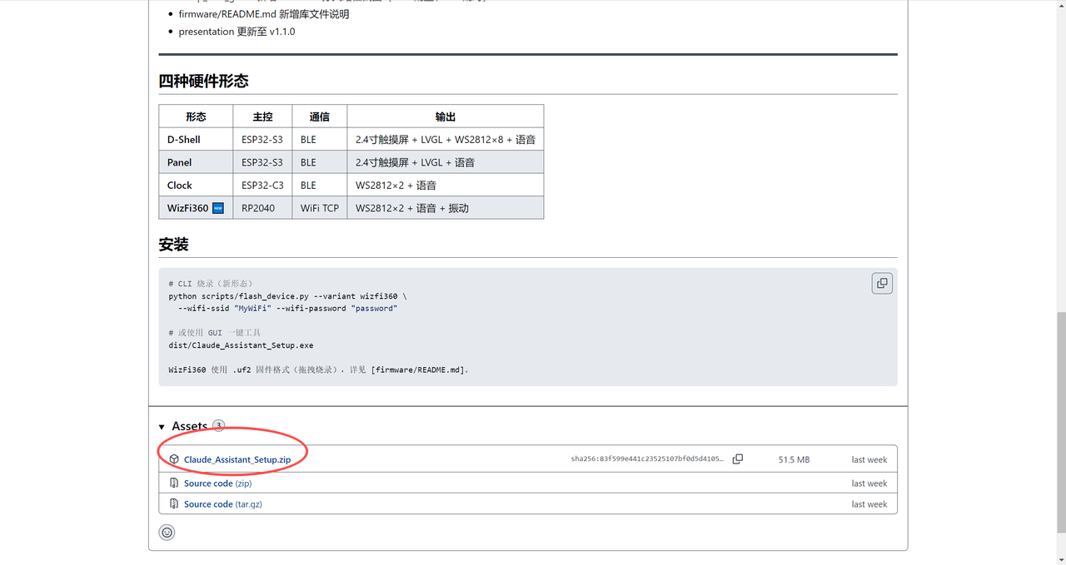The height and width of the screenshot is (565, 1066).
Task: Click the ESP32-S3 cell in the Panel row
Action: coord(262,162)
